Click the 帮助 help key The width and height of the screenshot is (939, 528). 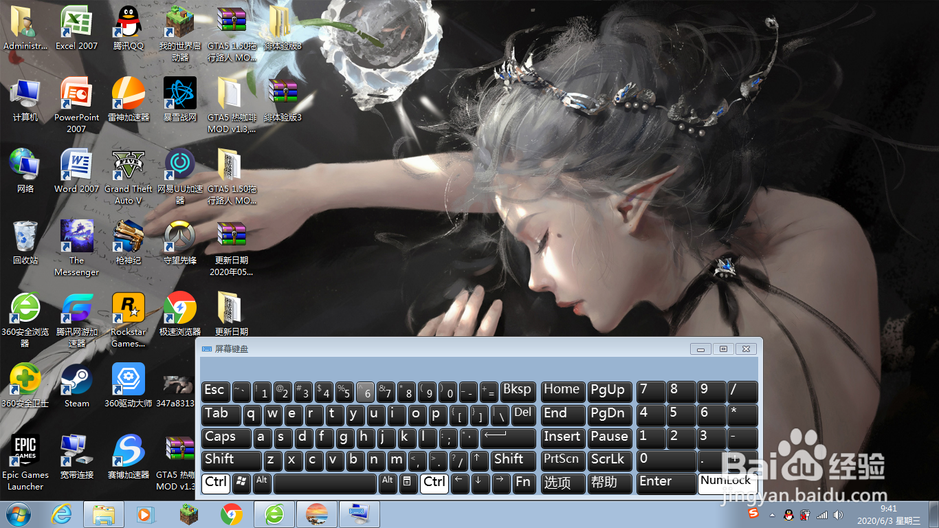[609, 483]
